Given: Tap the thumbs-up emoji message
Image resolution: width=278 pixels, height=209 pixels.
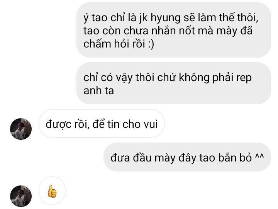Looking at the screenshot, I should tap(52, 191).
